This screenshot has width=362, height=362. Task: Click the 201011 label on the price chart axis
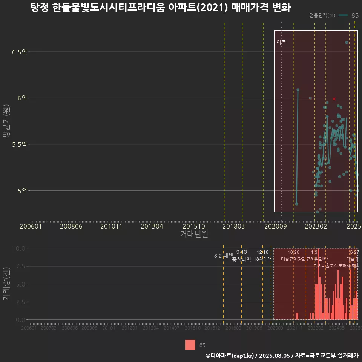click(x=111, y=226)
